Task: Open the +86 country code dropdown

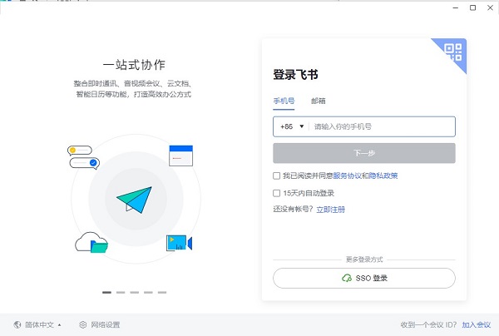Action: (x=292, y=126)
